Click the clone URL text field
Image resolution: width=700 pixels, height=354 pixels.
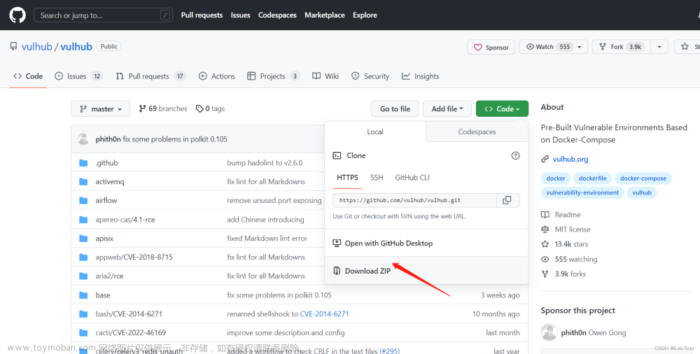pos(414,200)
